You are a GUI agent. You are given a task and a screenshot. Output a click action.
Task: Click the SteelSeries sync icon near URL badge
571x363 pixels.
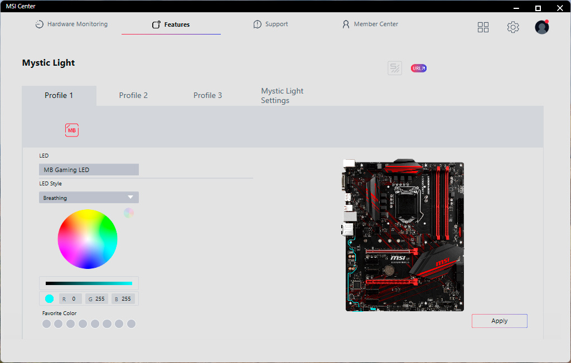click(x=395, y=68)
